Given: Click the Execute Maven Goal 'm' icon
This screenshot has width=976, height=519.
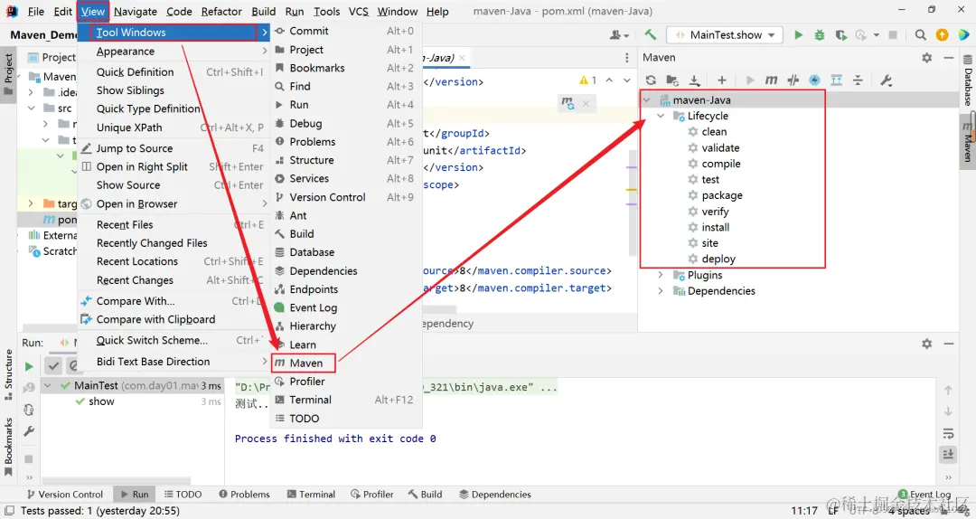Looking at the screenshot, I should [771, 80].
